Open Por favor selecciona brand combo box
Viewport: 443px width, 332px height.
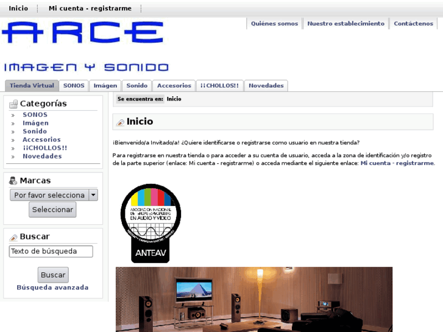pyautogui.click(x=54, y=195)
